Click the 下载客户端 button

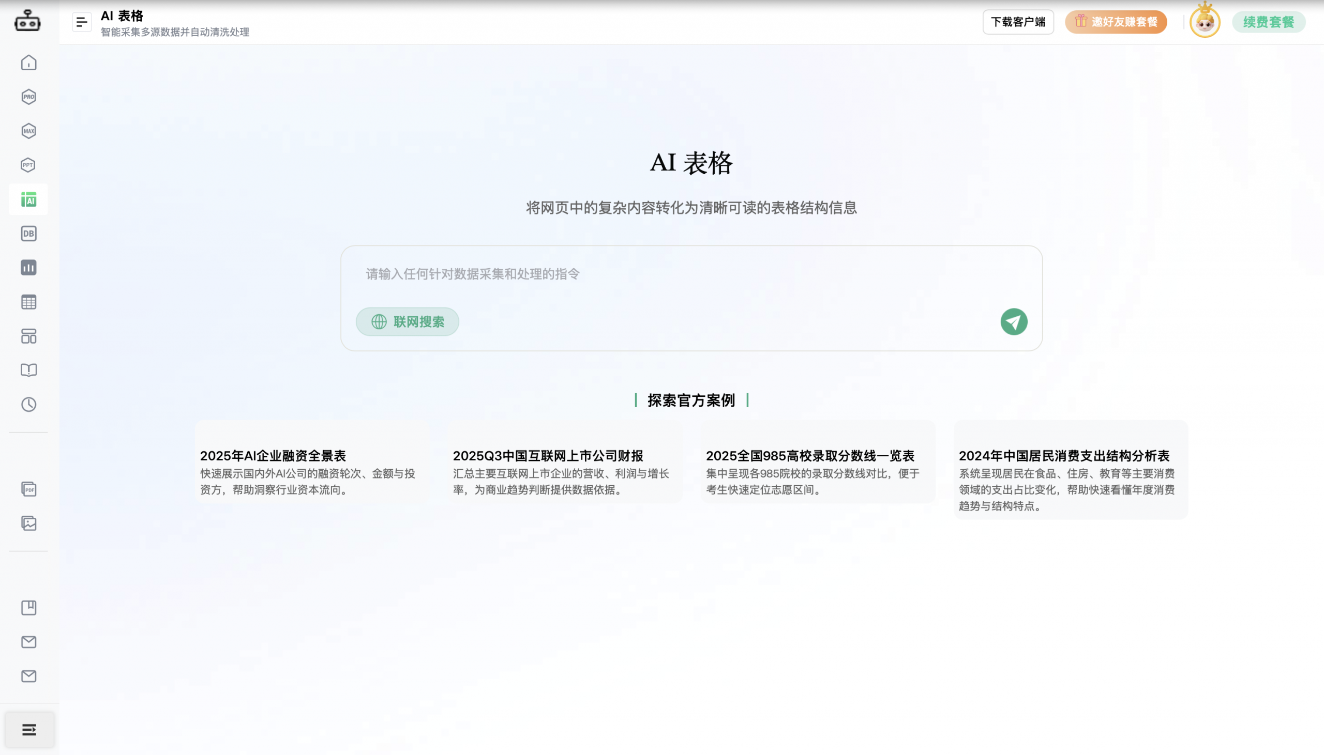(x=1018, y=22)
